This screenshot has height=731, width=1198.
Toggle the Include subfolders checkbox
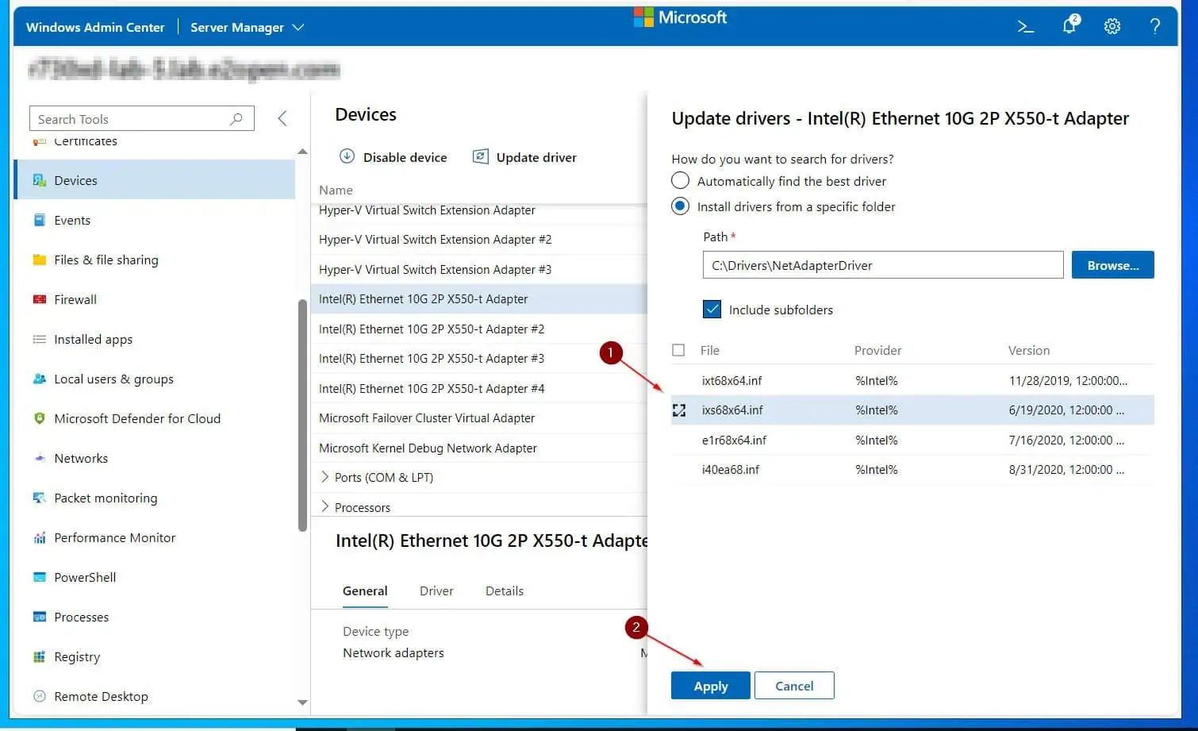(712, 310)
